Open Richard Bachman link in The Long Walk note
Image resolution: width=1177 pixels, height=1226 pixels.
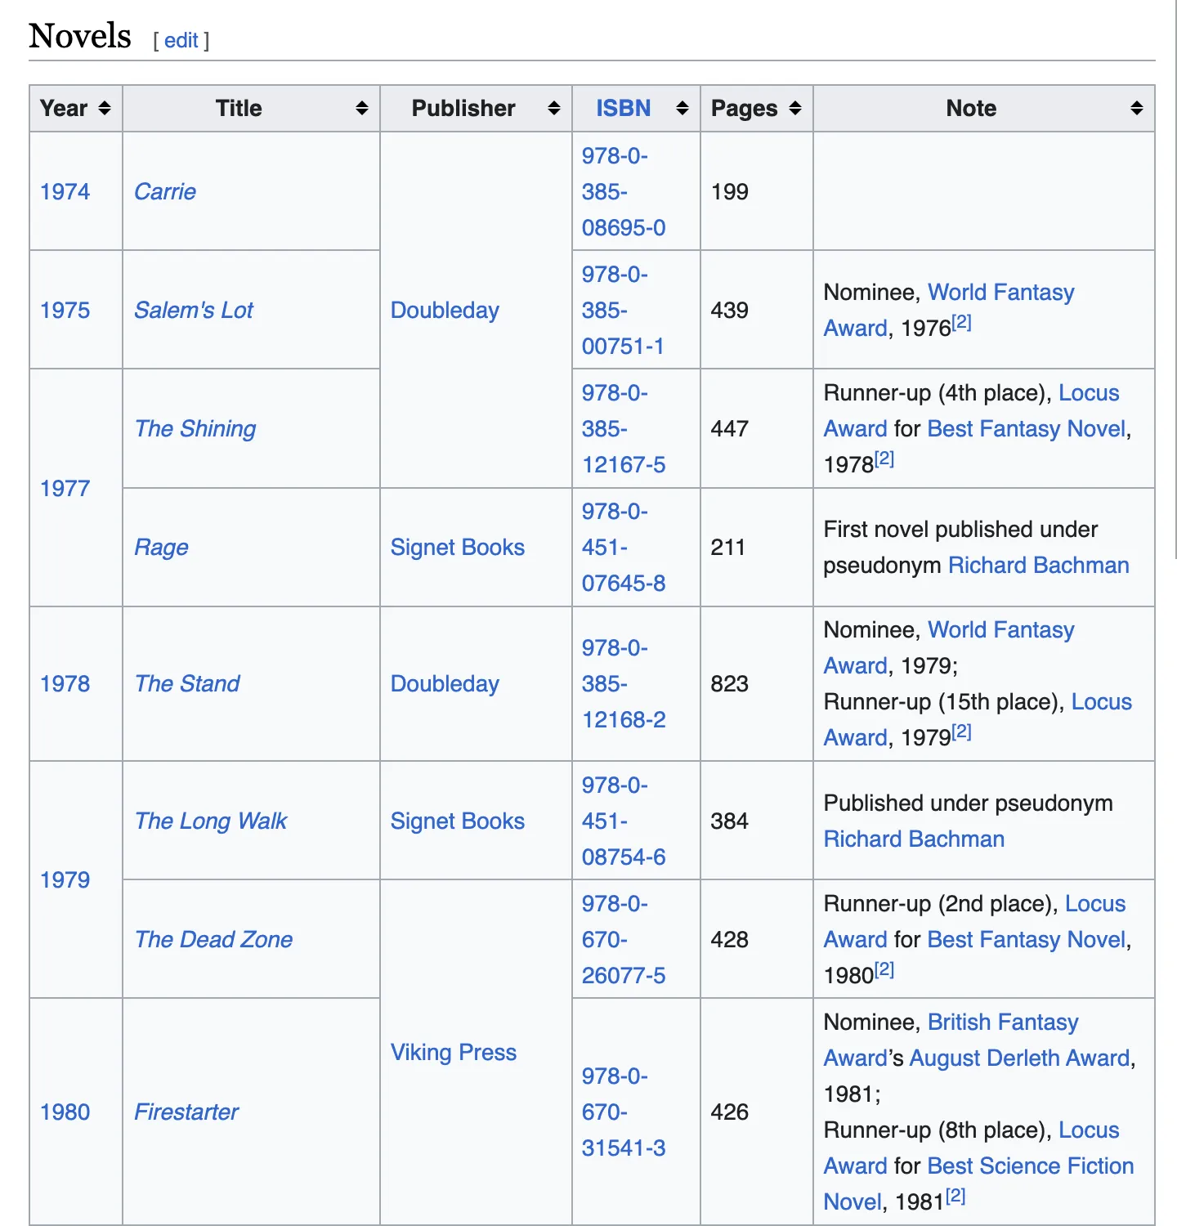tap(914, 839)
